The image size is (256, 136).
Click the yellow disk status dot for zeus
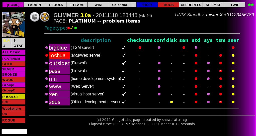(172, 102)
